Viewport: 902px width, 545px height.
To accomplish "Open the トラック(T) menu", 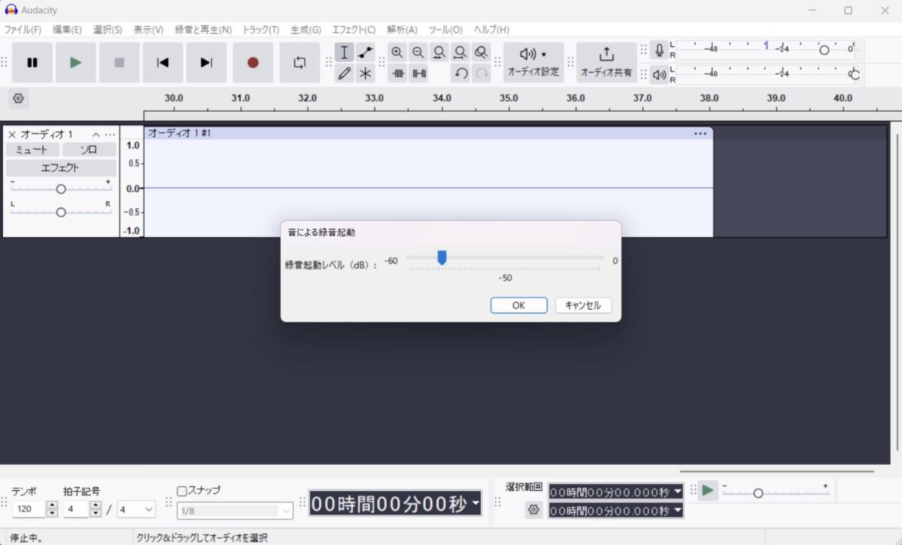I will (x=260, y=29).
